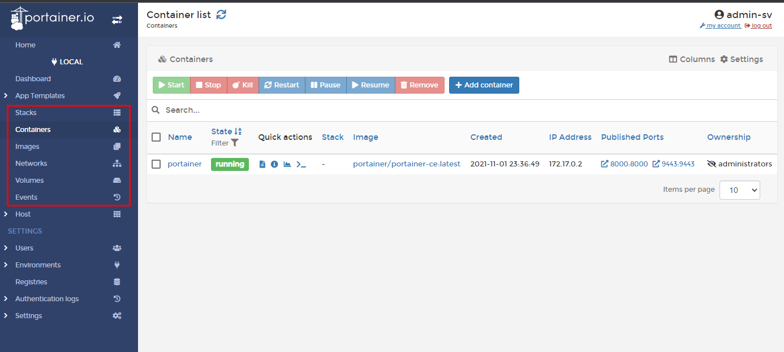Click the Environments plug icon
This screenshot has height=352, width=784.
117,265
